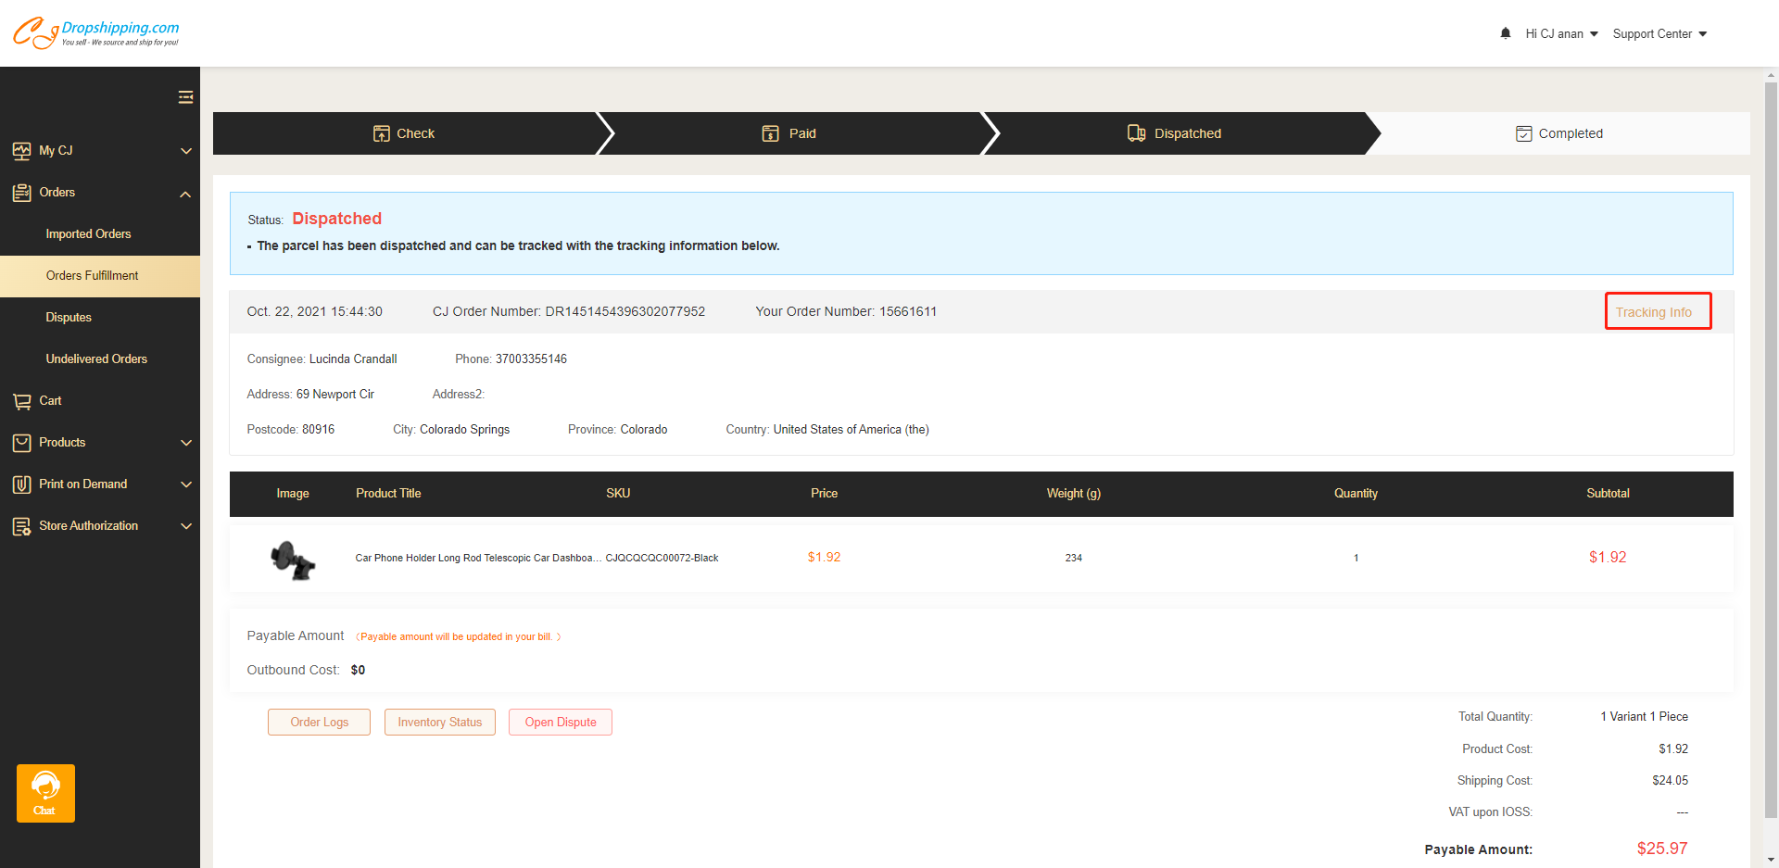Click the Print on Demand icon
This screenshot has width=1779, height=868.
pyautogui.click(x=22, y=484)
